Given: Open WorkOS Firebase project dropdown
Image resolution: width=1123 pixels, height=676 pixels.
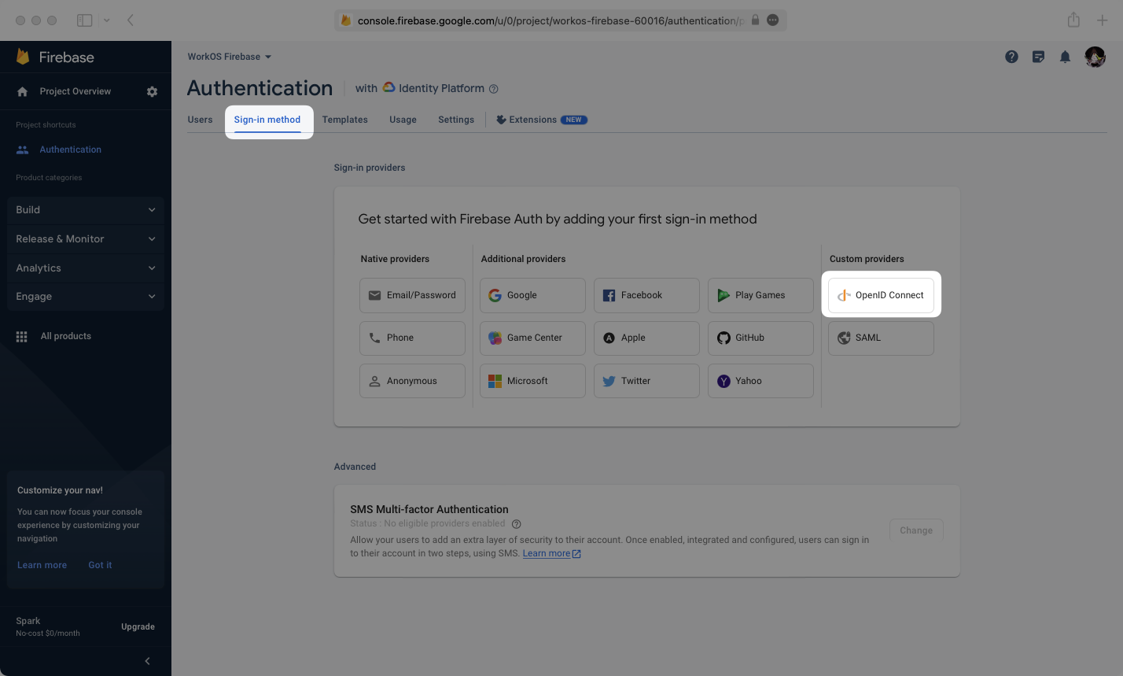Looking at the screenshot, I should [229, 57].
